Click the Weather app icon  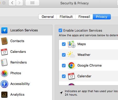pyautogui.click(x=71, y=55)
